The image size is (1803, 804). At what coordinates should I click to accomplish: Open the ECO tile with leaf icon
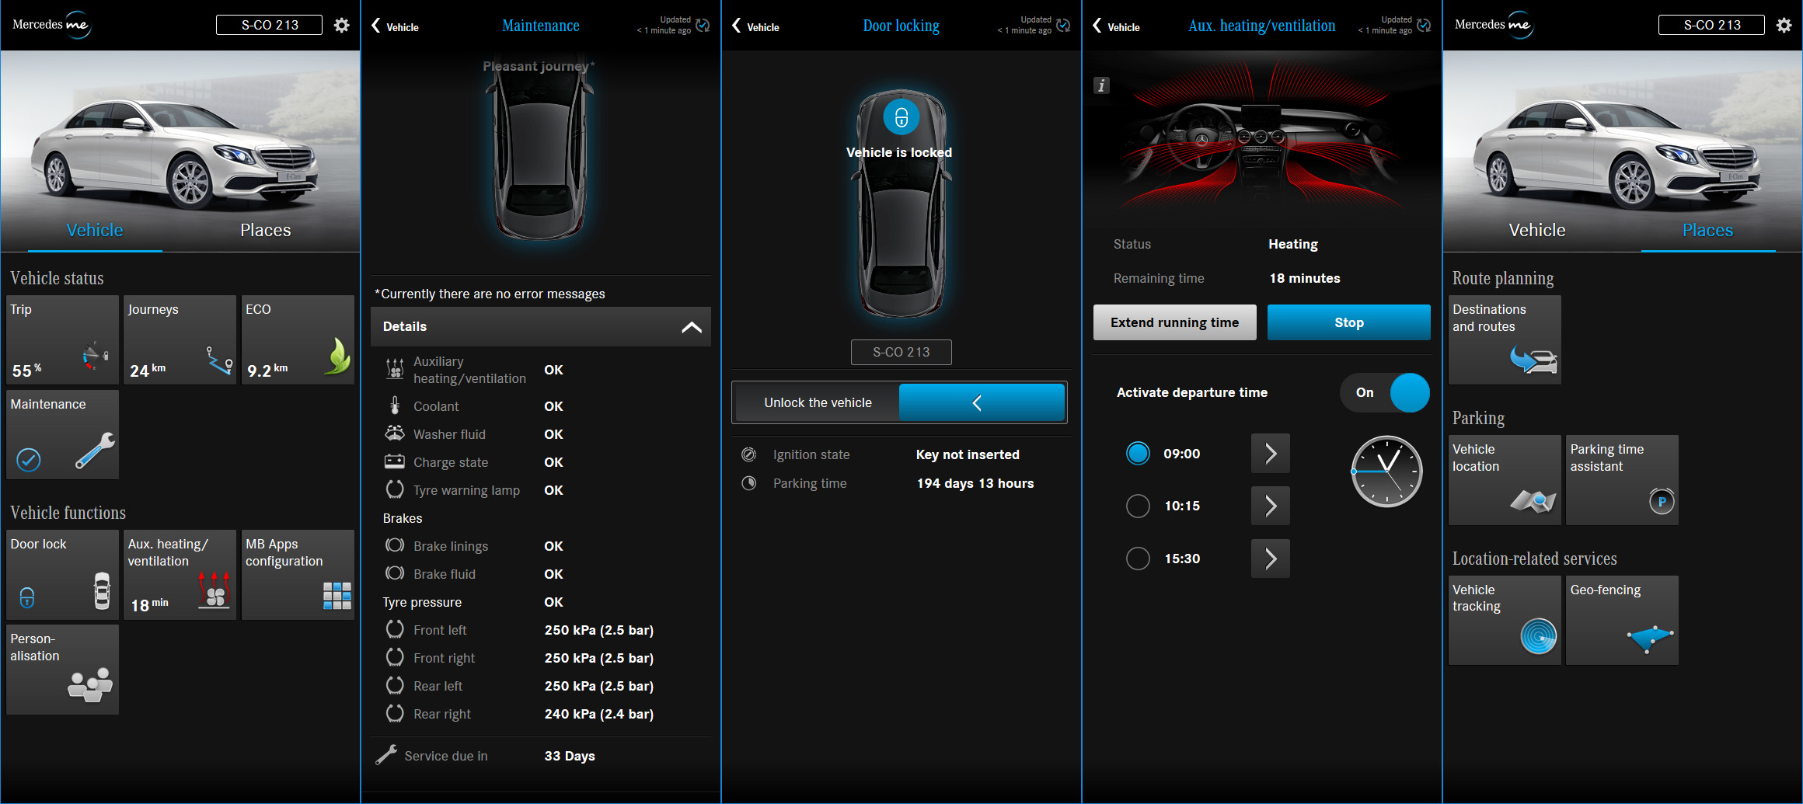coord(298,339)
